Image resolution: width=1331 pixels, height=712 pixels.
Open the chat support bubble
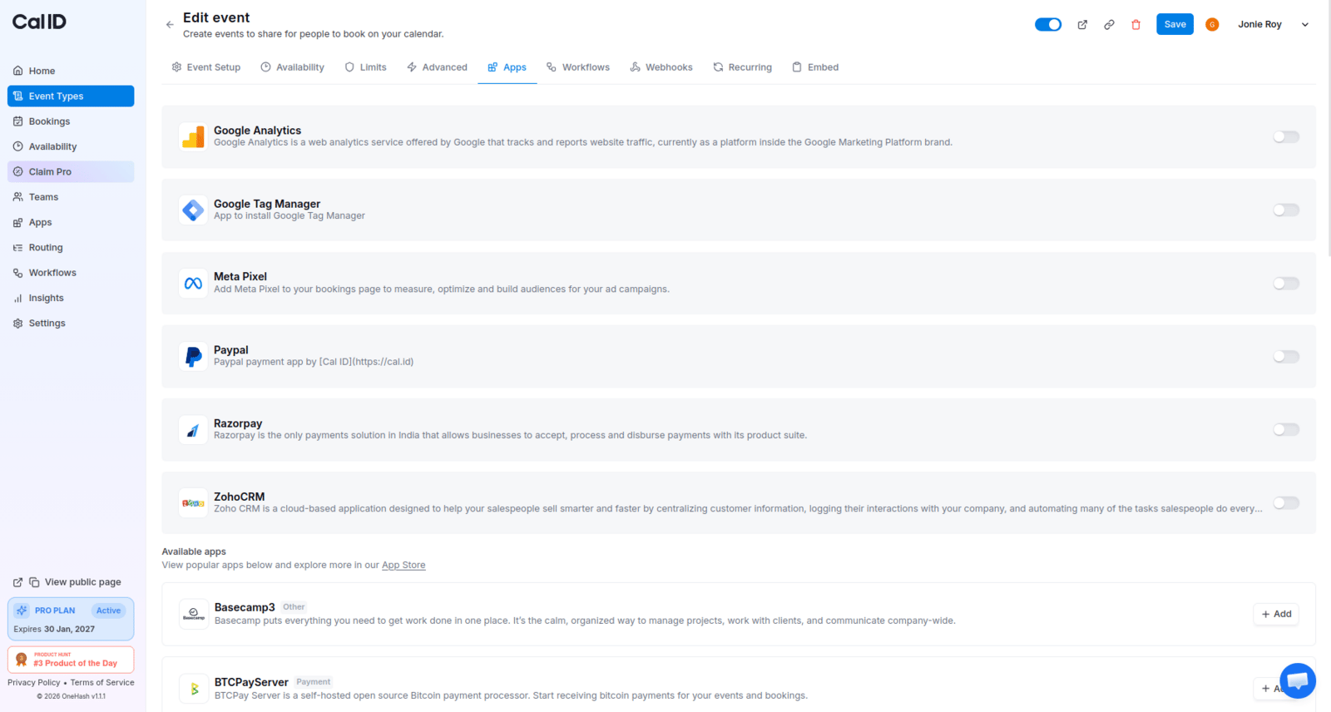(x=1298, y=680)
